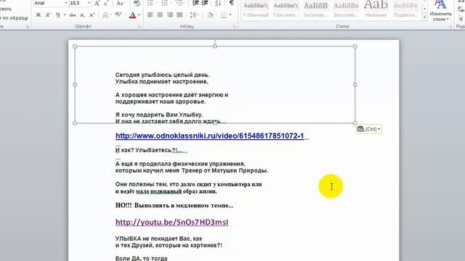Align text to the right
The image size is (465, 261).
(x=170, y=14)
